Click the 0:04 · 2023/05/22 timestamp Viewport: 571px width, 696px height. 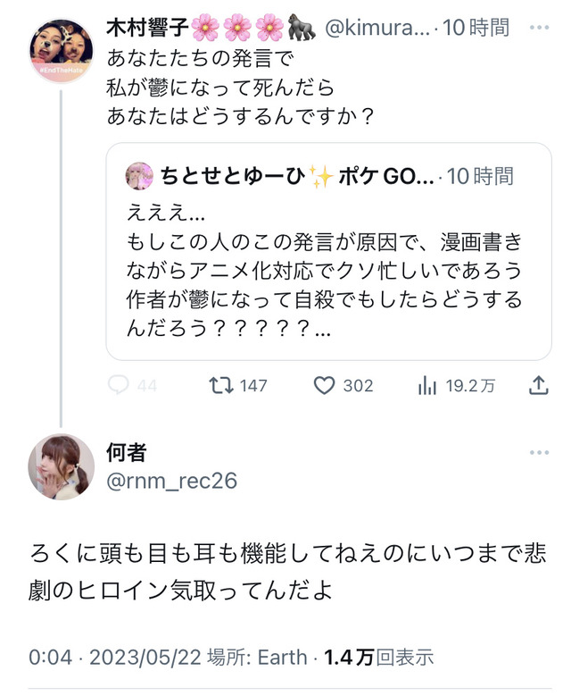pyautogui.click(x=115, y=658)
